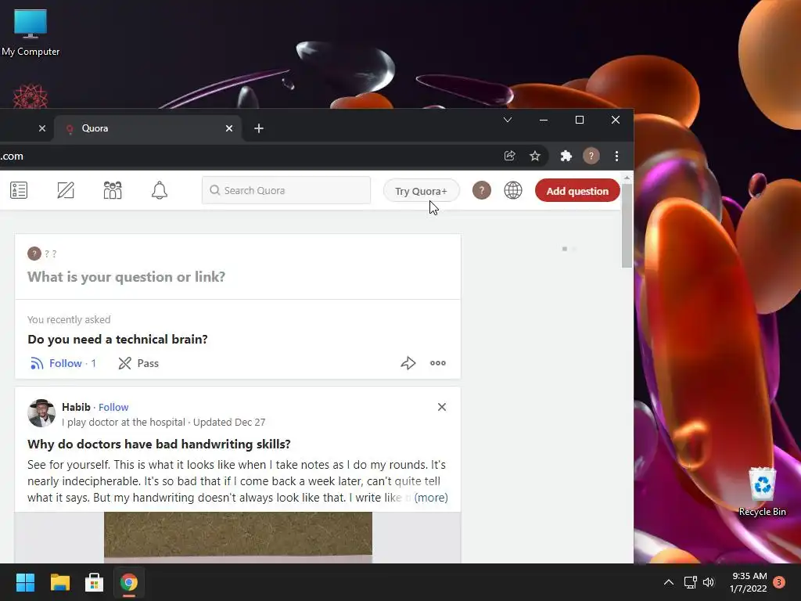Open the notification badge showing 3

(779, 581)
